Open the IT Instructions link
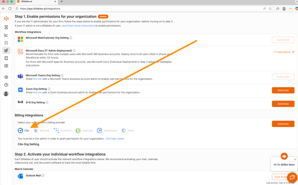Viewport: 298px width, 185px height. coord(284,52)
